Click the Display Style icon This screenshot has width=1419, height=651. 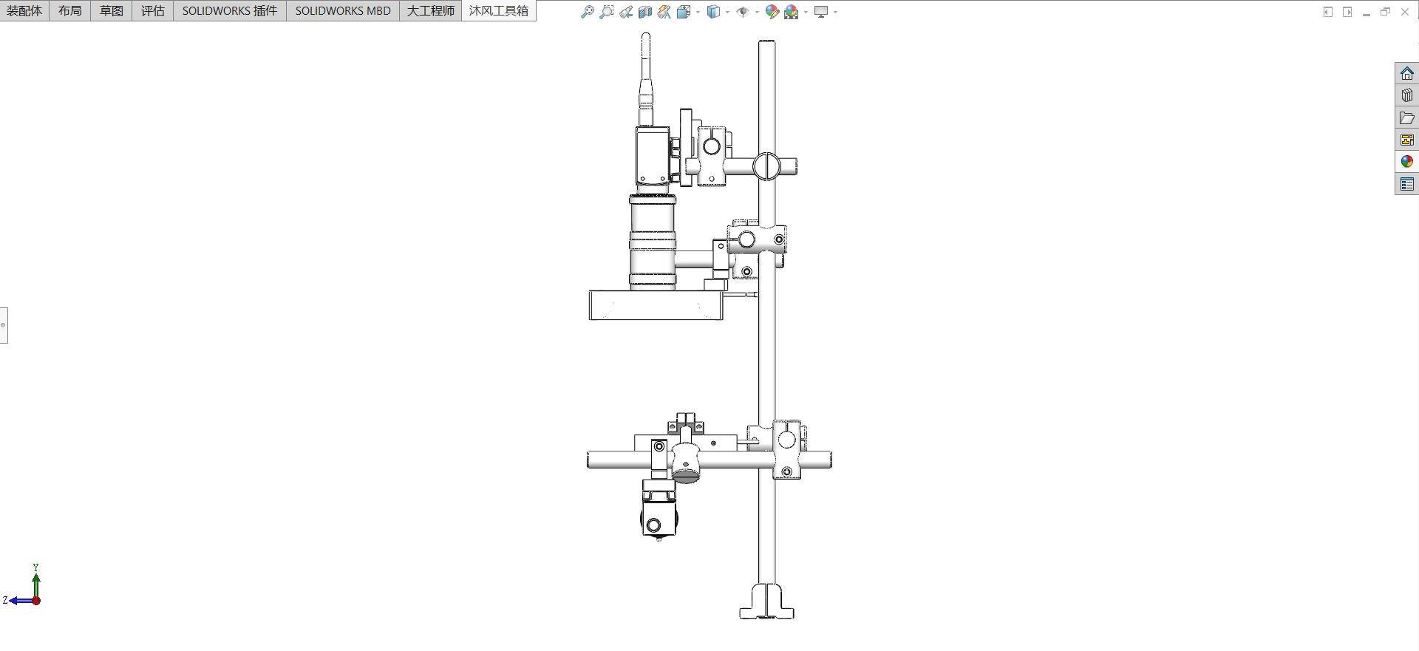click(x=713, y=12)
